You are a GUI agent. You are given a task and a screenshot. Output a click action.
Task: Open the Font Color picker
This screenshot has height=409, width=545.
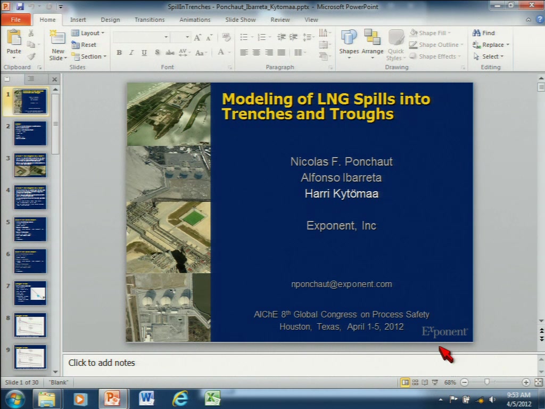[x=224, y=52]
